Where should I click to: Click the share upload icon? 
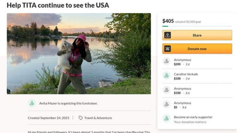[168, 35]
